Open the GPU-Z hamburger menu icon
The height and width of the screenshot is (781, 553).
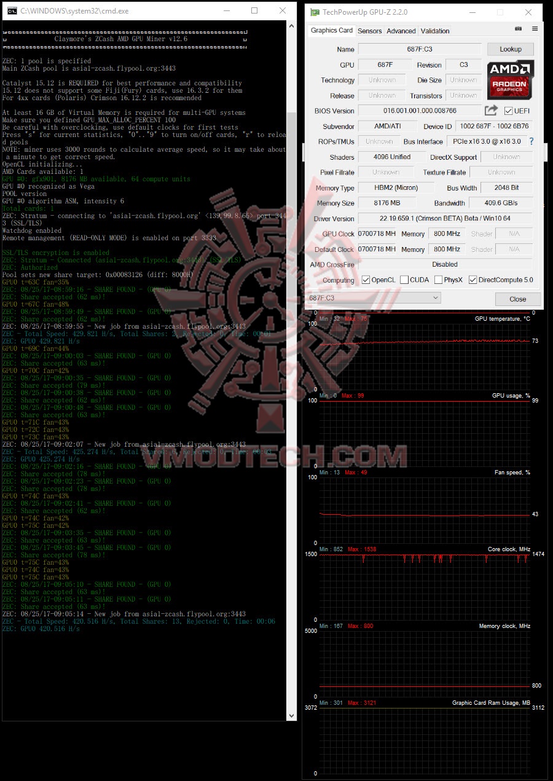click(x=535, y=29)
